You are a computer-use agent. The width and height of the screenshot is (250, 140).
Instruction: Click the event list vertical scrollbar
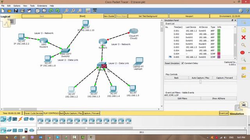click(235, 42)
